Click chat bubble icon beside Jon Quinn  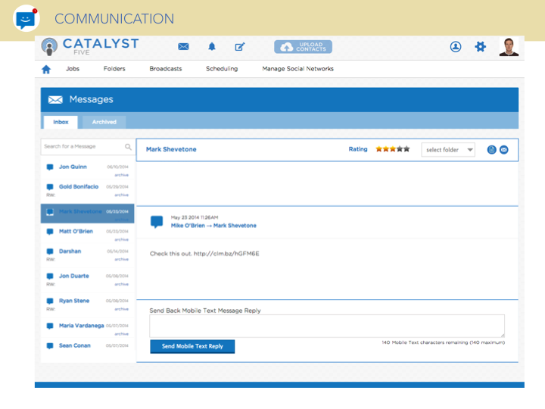click(x=50, y=167)
